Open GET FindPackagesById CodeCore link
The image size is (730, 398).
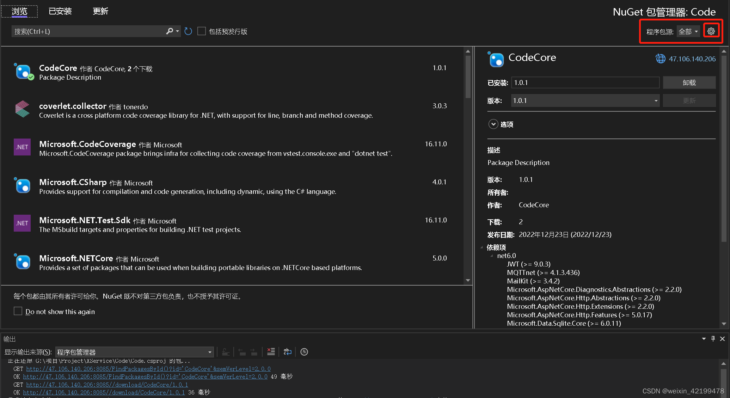[x=148, y=369]
